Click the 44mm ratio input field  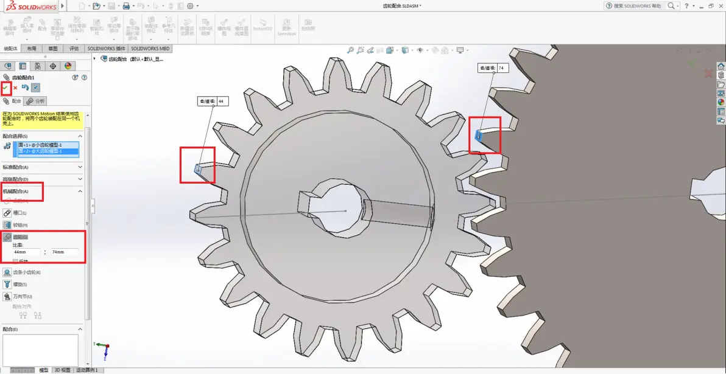click(26, 252)
